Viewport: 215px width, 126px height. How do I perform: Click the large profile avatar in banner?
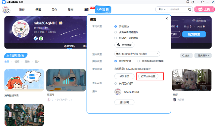(x=21, y=29)
